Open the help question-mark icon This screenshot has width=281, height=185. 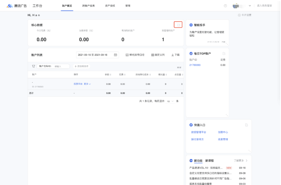click(225, 6)
